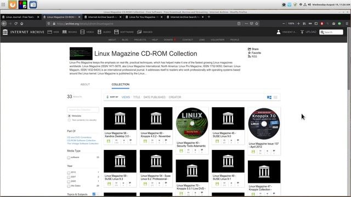
Task: Open the Blog link in nav bar
Action: pyautogui.click(x=125, y=40)
